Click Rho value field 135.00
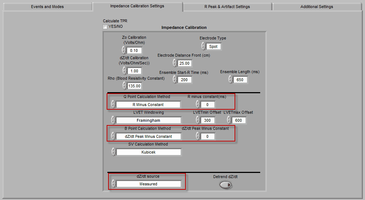The width and height of the screenshot is (365, 200). click(x=134, y=86)
